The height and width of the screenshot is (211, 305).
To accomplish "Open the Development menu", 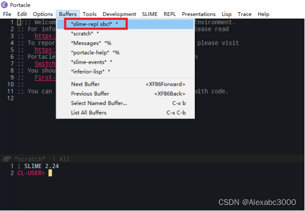I will coord(119,14).
